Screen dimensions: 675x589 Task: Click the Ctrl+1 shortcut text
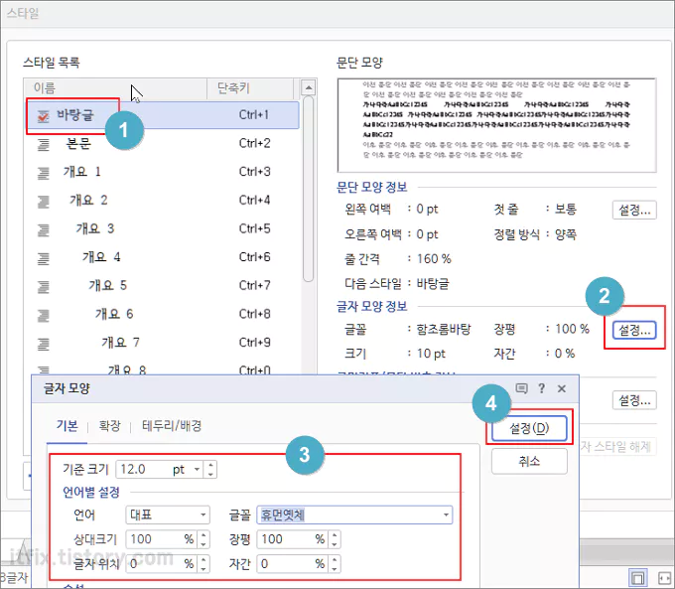click(x=254, y=114)
